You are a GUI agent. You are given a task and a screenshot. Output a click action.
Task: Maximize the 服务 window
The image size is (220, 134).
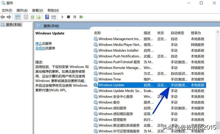coord(201,3)
